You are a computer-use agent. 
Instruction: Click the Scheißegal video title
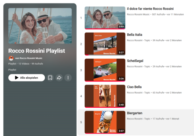click(x=135, y=61)
